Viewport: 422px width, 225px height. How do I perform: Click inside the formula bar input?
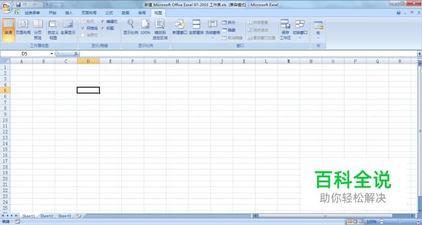pos(248,54)
